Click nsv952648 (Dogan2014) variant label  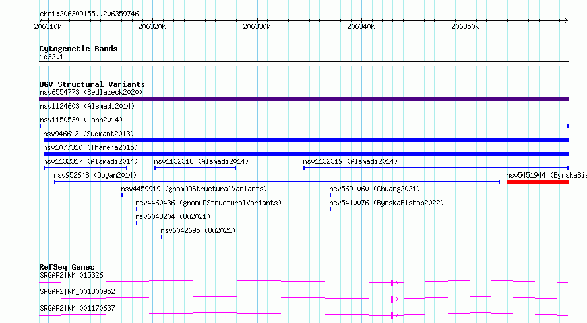95,175
